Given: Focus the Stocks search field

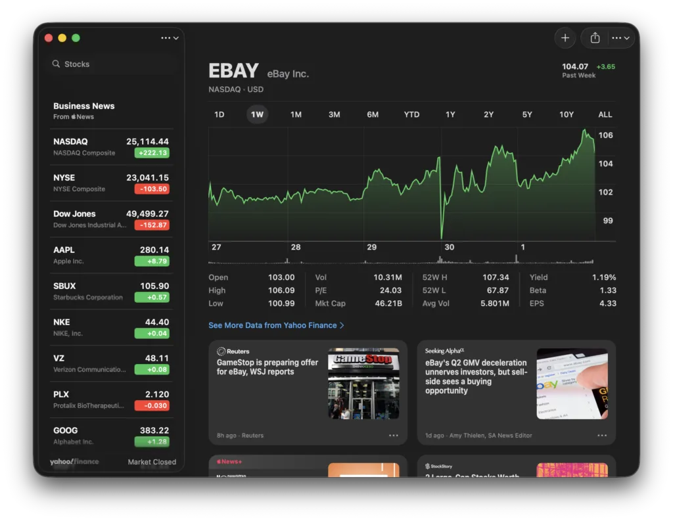Looking at the screenshot, I should (x=112, y=64).
